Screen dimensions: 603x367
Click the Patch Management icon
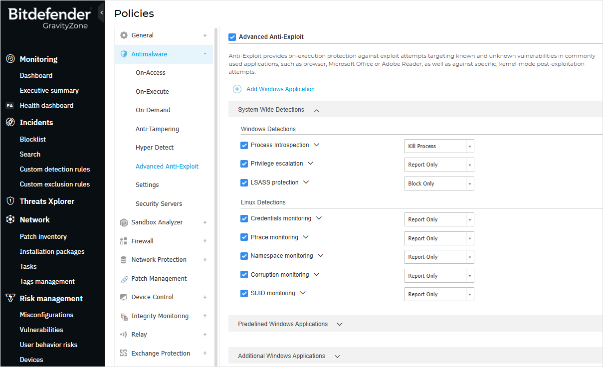(124, 279)
